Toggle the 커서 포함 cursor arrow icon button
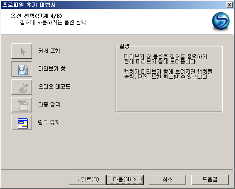 22,51
